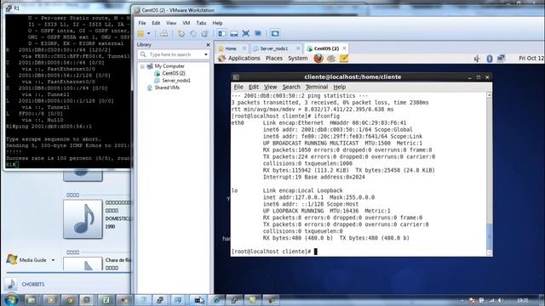Image resolution: width=545 pixels, height=306 pixels.
Task: Toggle the library sidebar view icon
Action: [221, 34]
